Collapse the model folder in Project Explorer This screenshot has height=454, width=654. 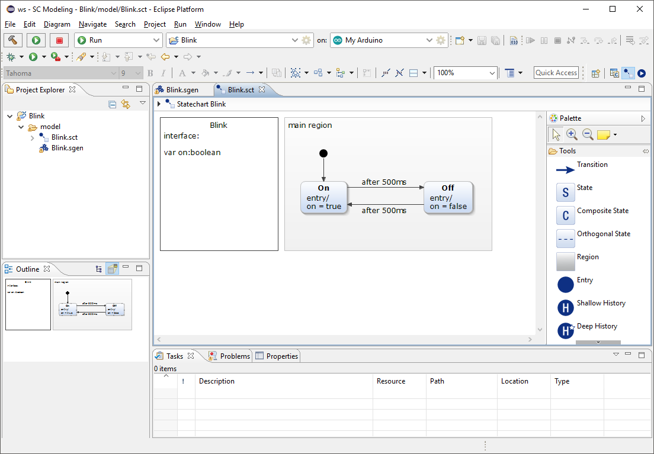[x=21, y=126]
